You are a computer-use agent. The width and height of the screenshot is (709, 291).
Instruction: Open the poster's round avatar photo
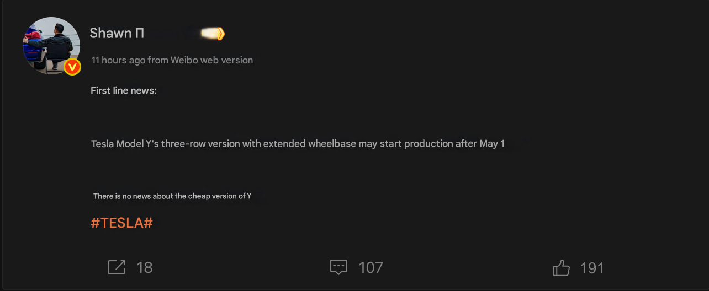click(x=51, y=45)
